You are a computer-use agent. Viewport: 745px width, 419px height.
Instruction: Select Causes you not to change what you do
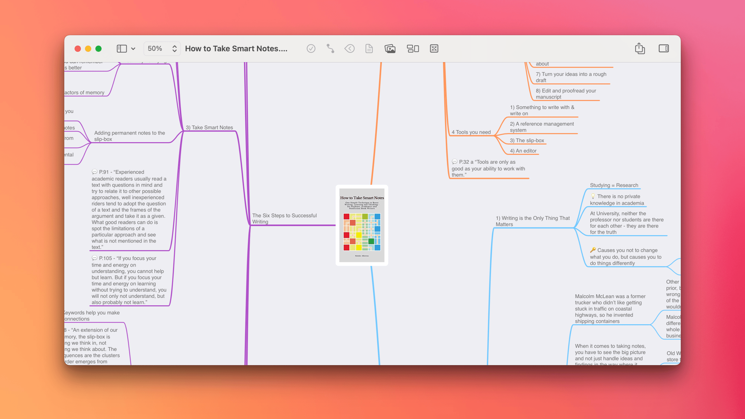tap(626, 257)
